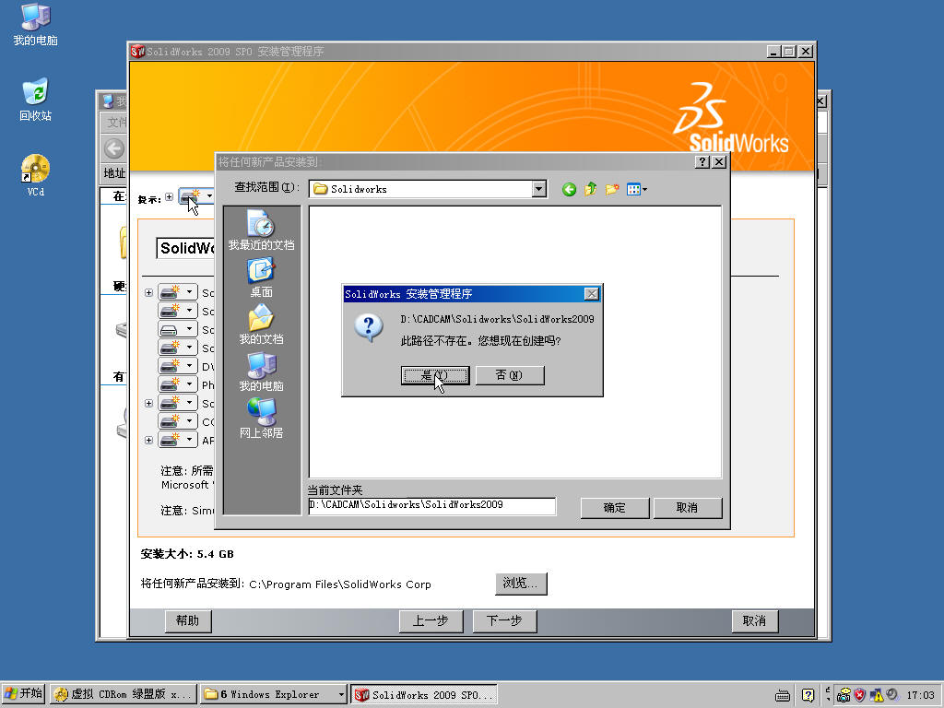Image resolution: width=944 pixels, height=708 pixels.
Task: Click No in the path prompt
Action: coord(509,375)
